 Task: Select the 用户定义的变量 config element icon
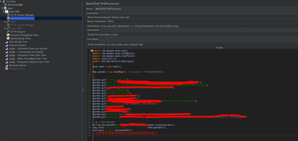[x=5, y=5]
